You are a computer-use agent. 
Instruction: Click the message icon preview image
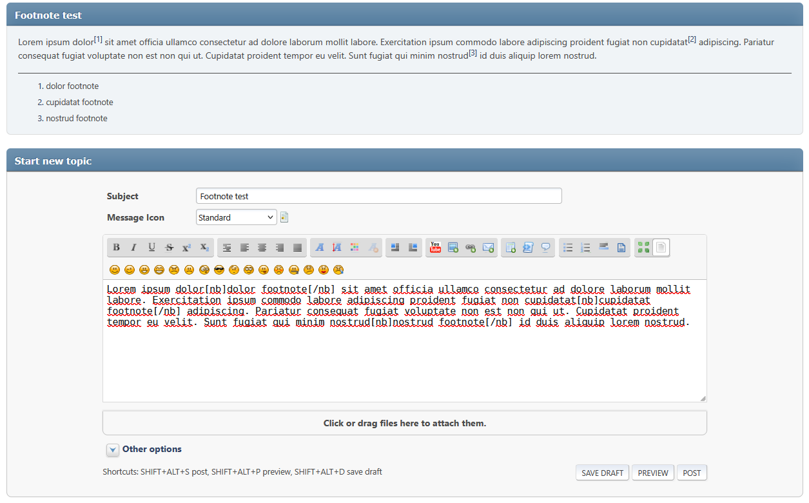click(284, 217)
